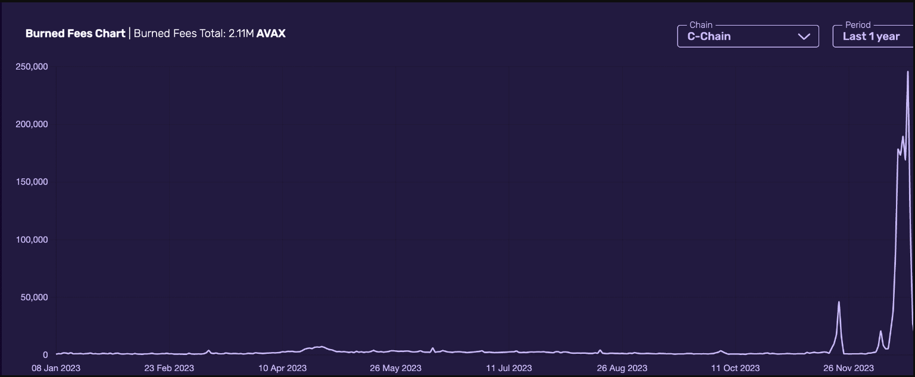This screenshot has width=915, height=377.
Task: Click the 250,000 y-axis label
Action: pos(32,67)
